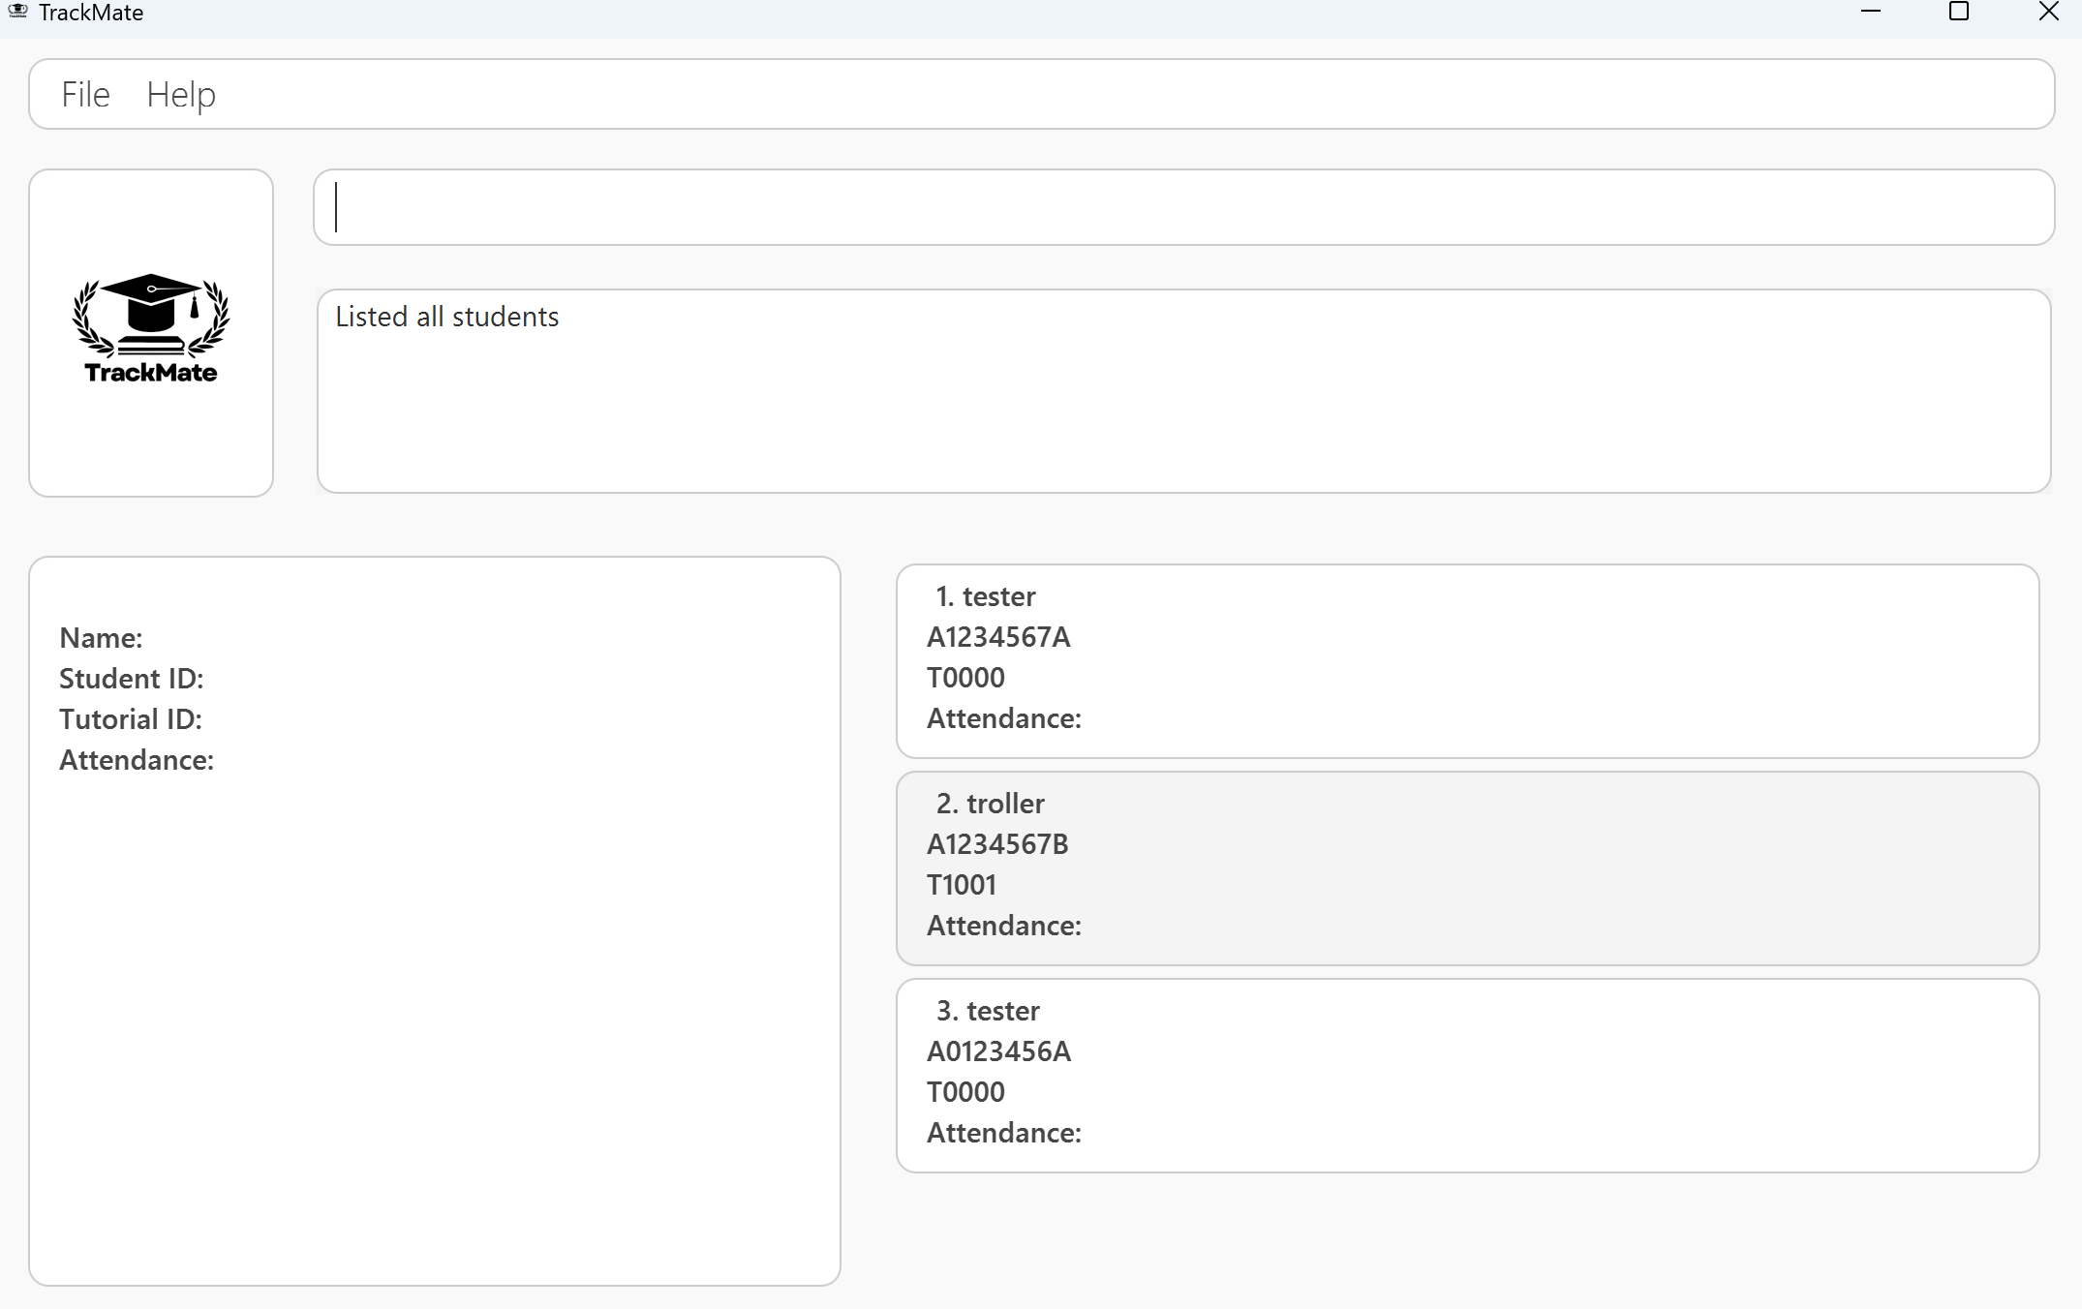This screenshot has width=2082, height=1309.
Task: Click the 'Listed all students' result box
Action: tap(1183, 391)
